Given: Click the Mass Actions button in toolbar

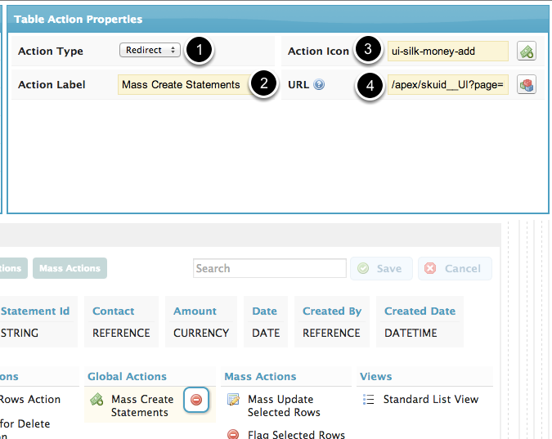Looking at the screenshot, I should tap(70, 268).
